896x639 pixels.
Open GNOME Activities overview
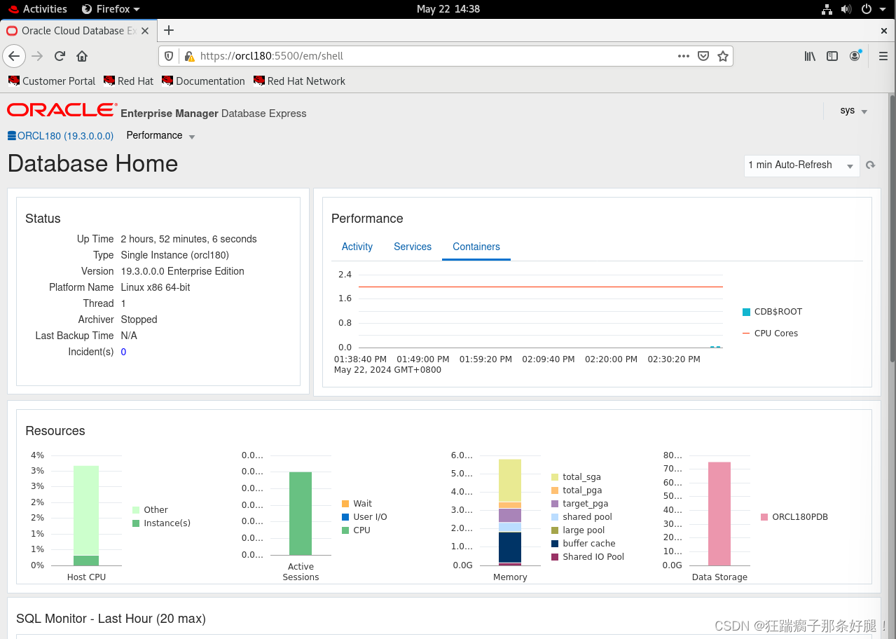click(38, 9)
